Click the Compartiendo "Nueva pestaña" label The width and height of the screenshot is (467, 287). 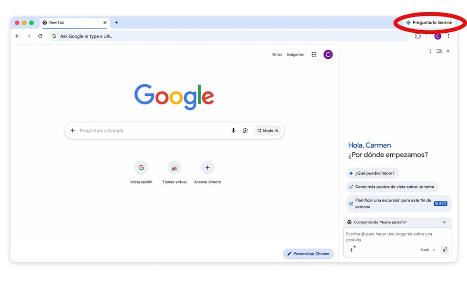(380, 222)
